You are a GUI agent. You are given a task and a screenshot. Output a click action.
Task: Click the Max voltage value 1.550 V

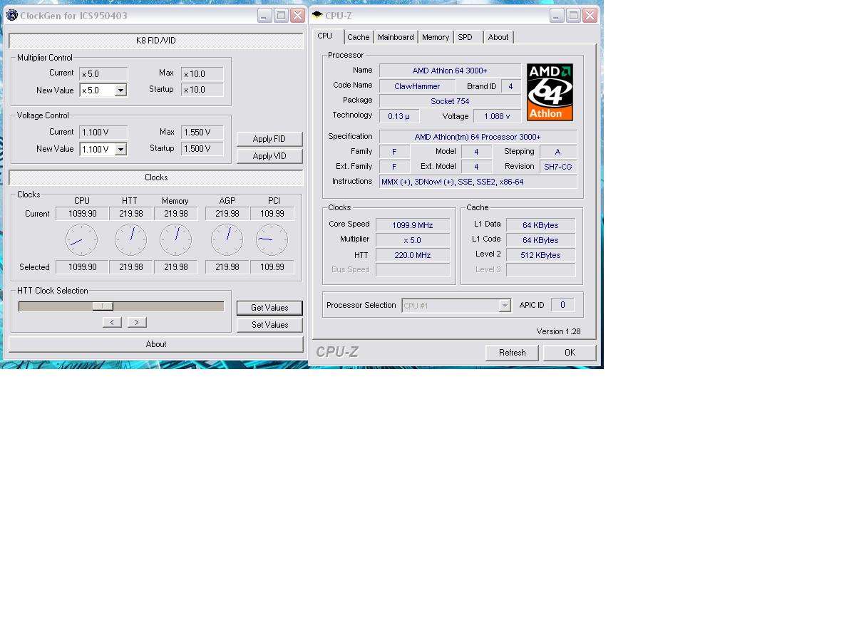click(202, 133)
